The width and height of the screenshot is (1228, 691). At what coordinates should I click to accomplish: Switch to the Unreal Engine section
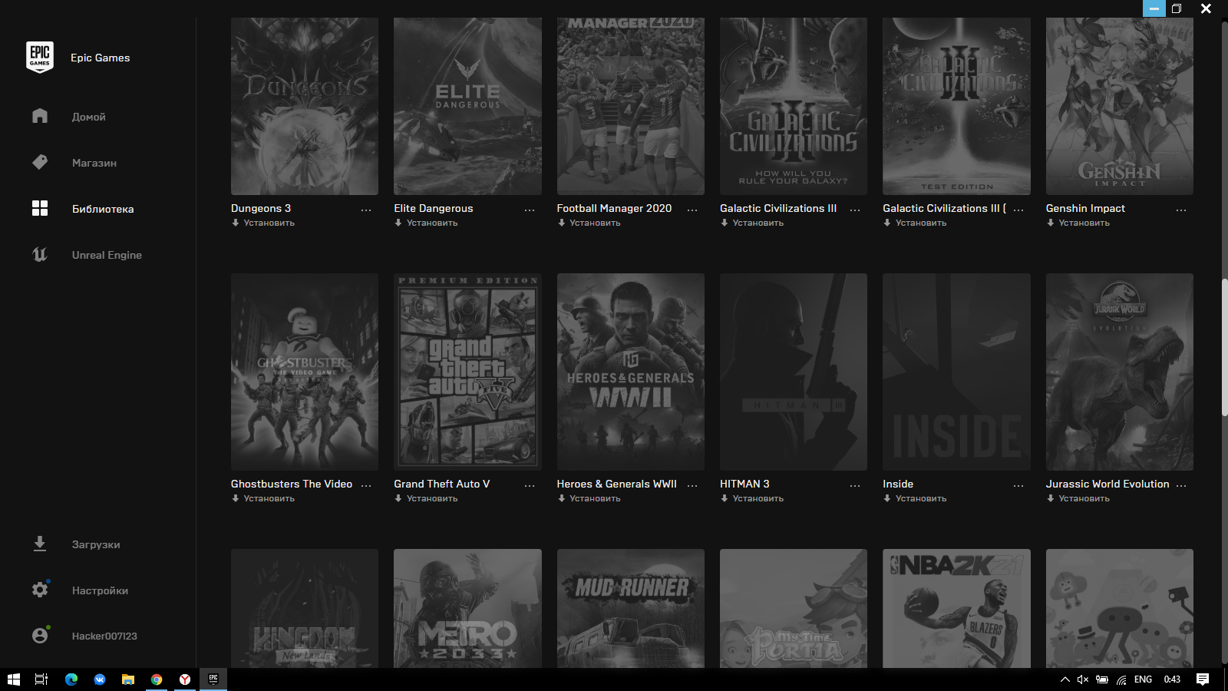107,255
